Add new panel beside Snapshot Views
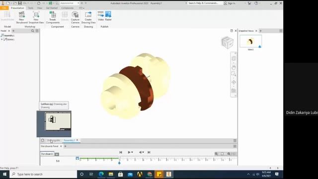 261,31
